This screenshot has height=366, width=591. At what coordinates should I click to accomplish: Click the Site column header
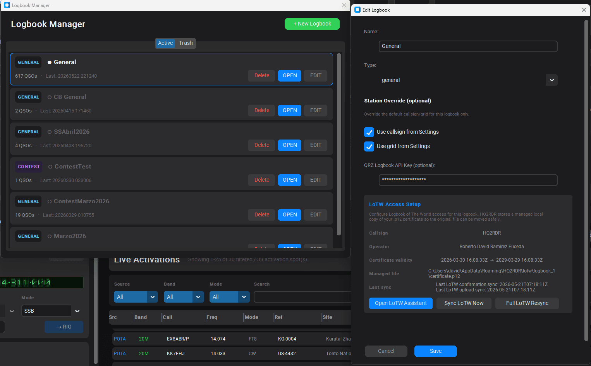pyautogui.click(x=327, y=317)
